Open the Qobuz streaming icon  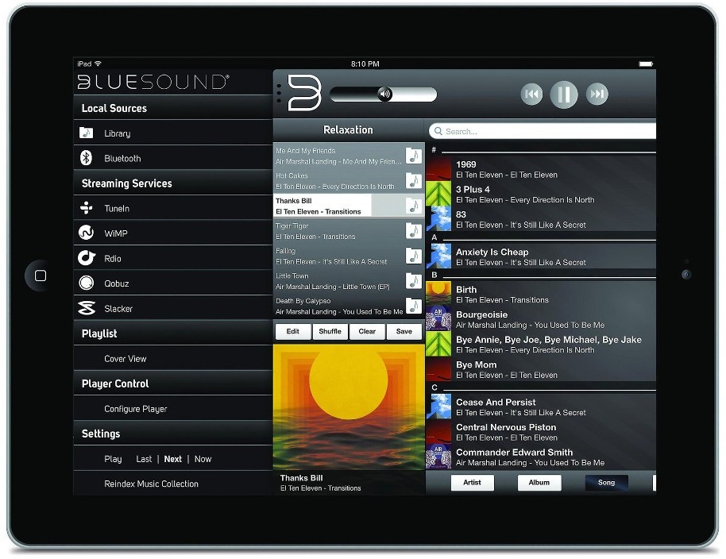pos(87,283)
